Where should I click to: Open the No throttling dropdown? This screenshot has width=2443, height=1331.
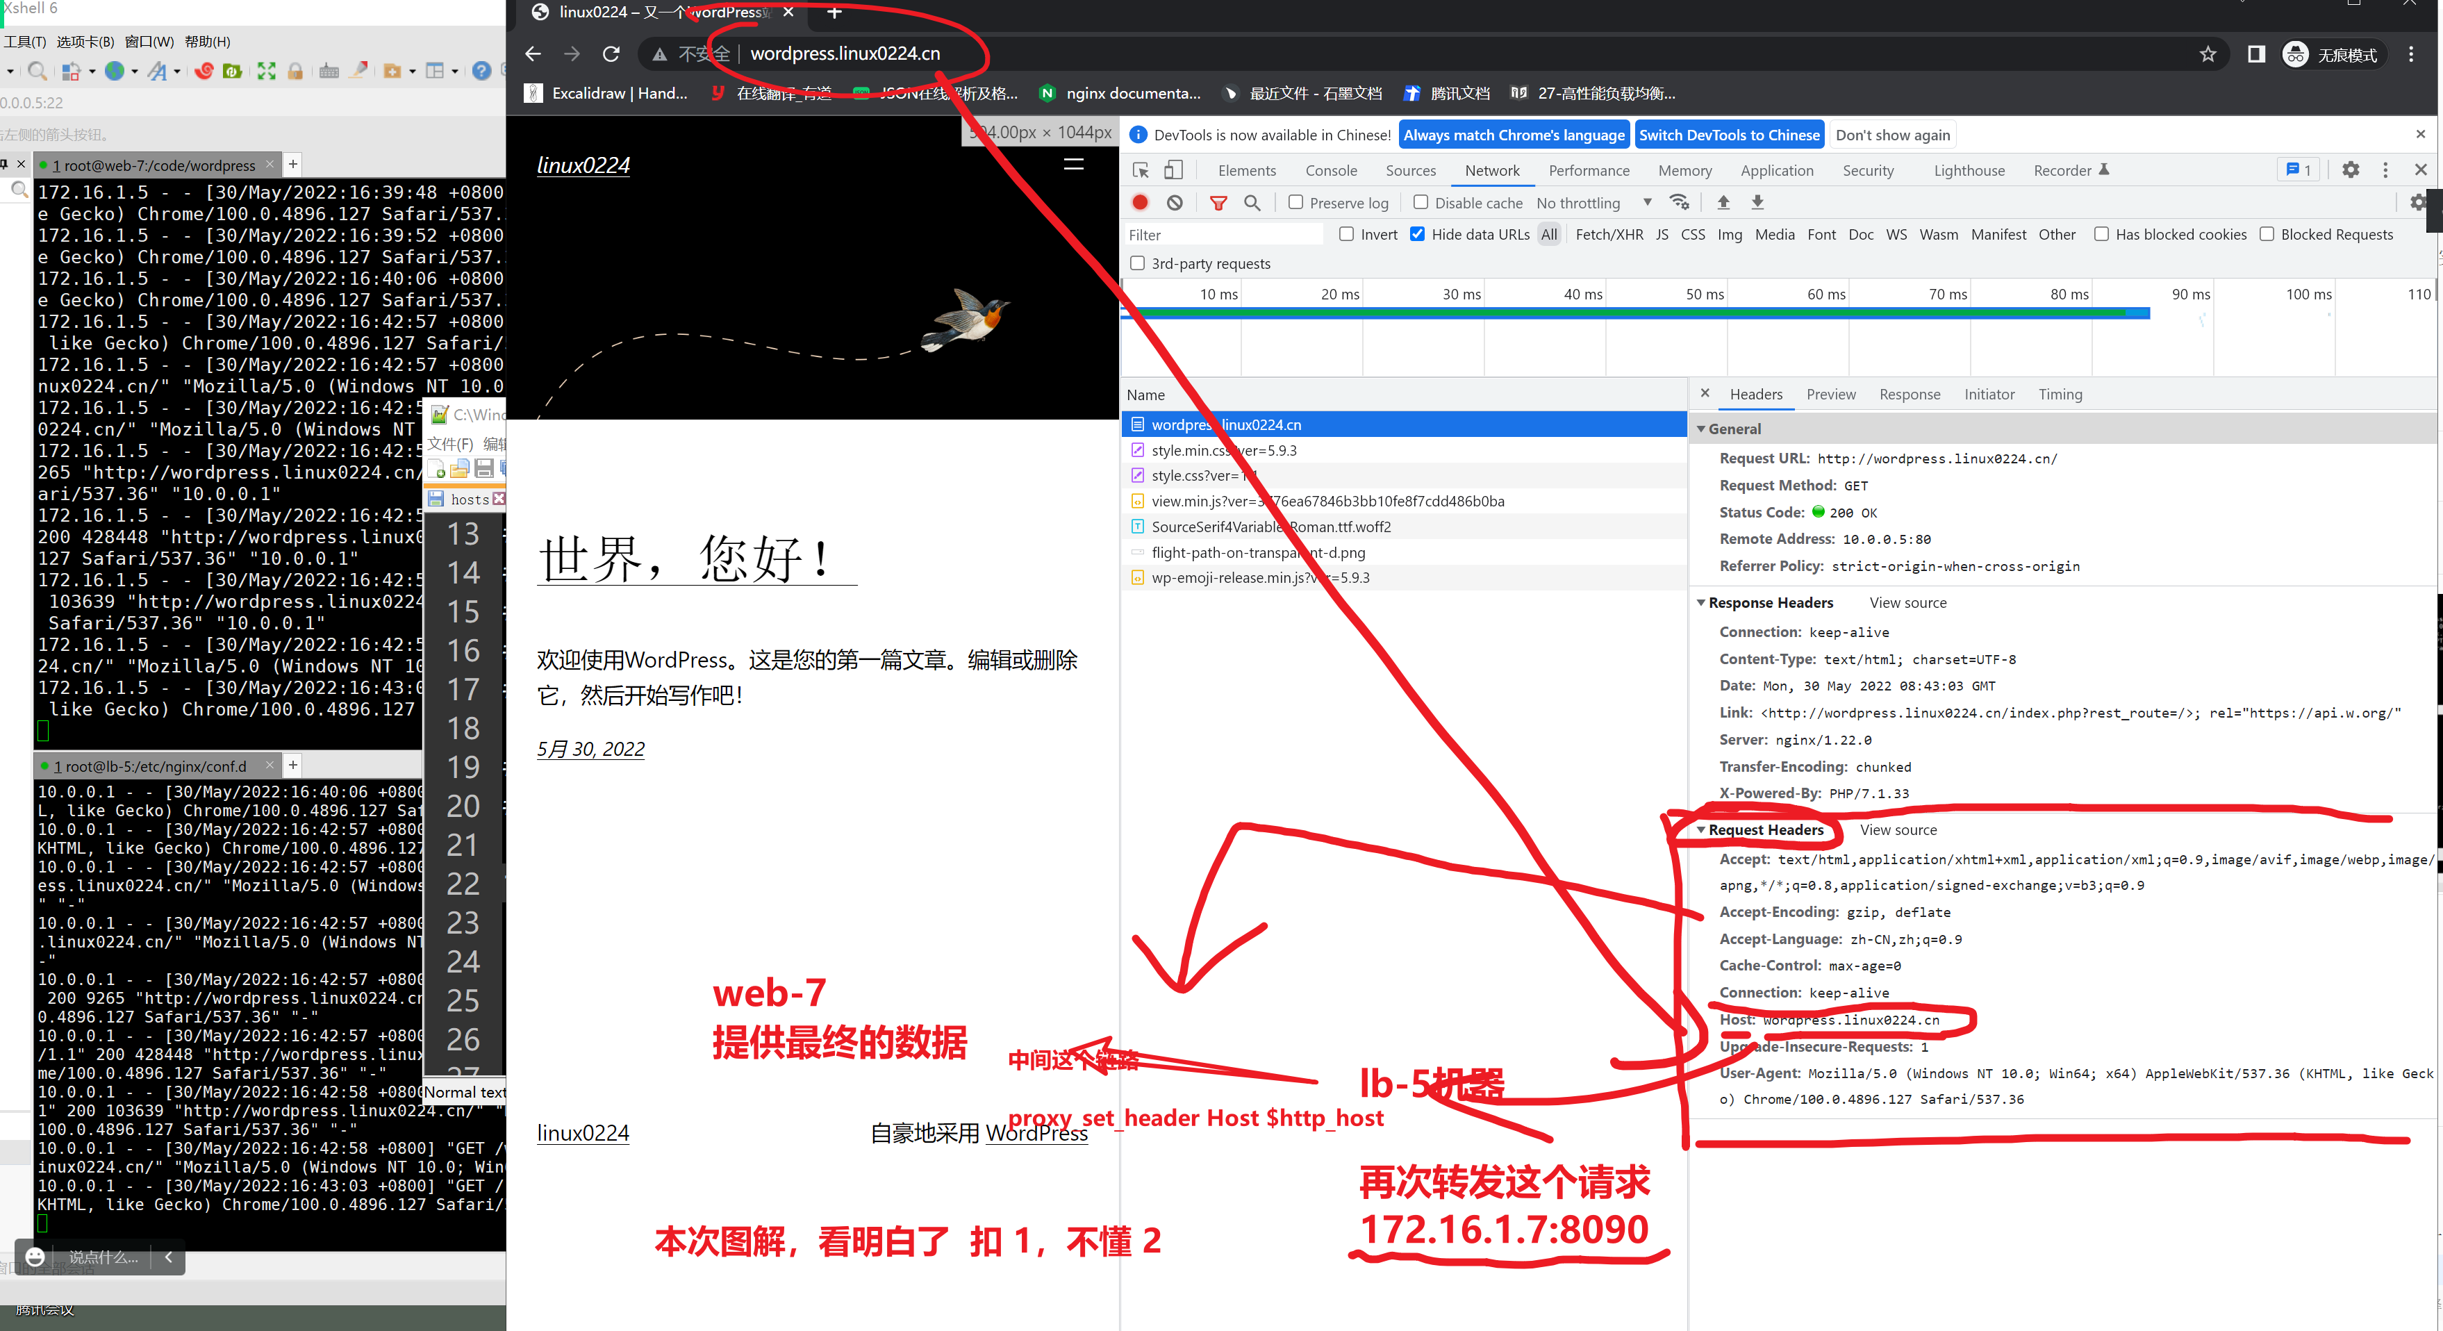click(x=1594, y=202)
